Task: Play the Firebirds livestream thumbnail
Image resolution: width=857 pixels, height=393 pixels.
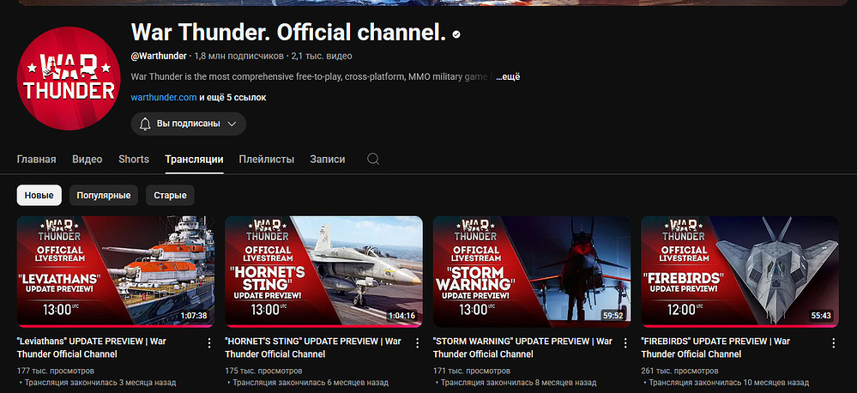Action: tap(740, 272)
